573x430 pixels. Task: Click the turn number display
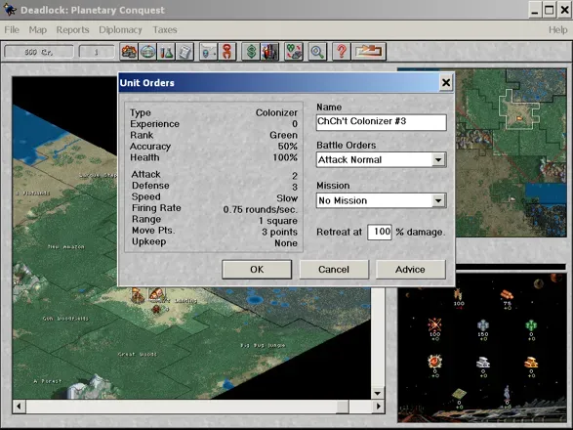pos(97,52)
